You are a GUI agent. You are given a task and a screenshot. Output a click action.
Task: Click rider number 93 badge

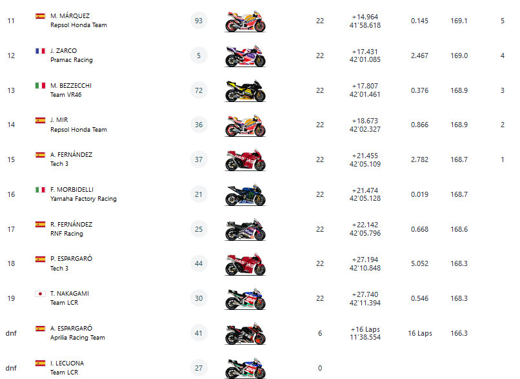coord(199,21)
